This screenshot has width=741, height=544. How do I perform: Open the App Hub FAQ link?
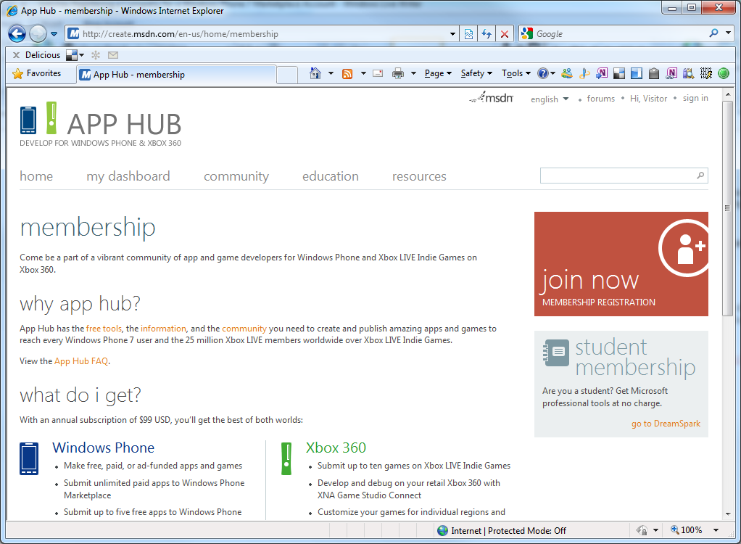(x=81, y=361)
